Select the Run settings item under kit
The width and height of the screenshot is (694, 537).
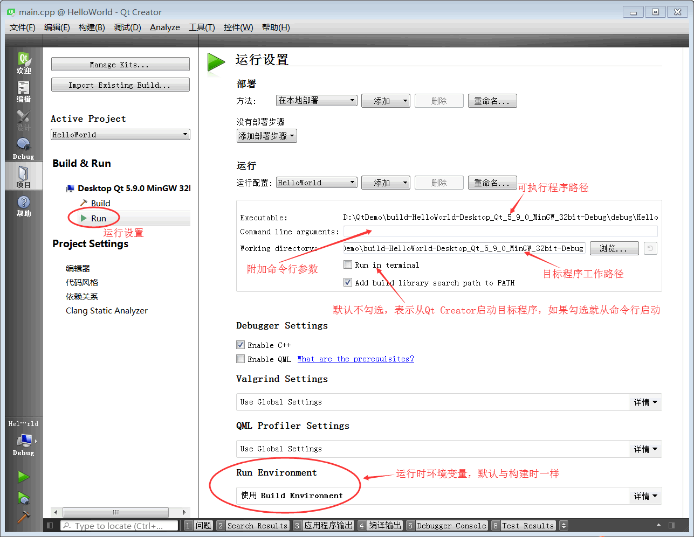coord(99,218)
